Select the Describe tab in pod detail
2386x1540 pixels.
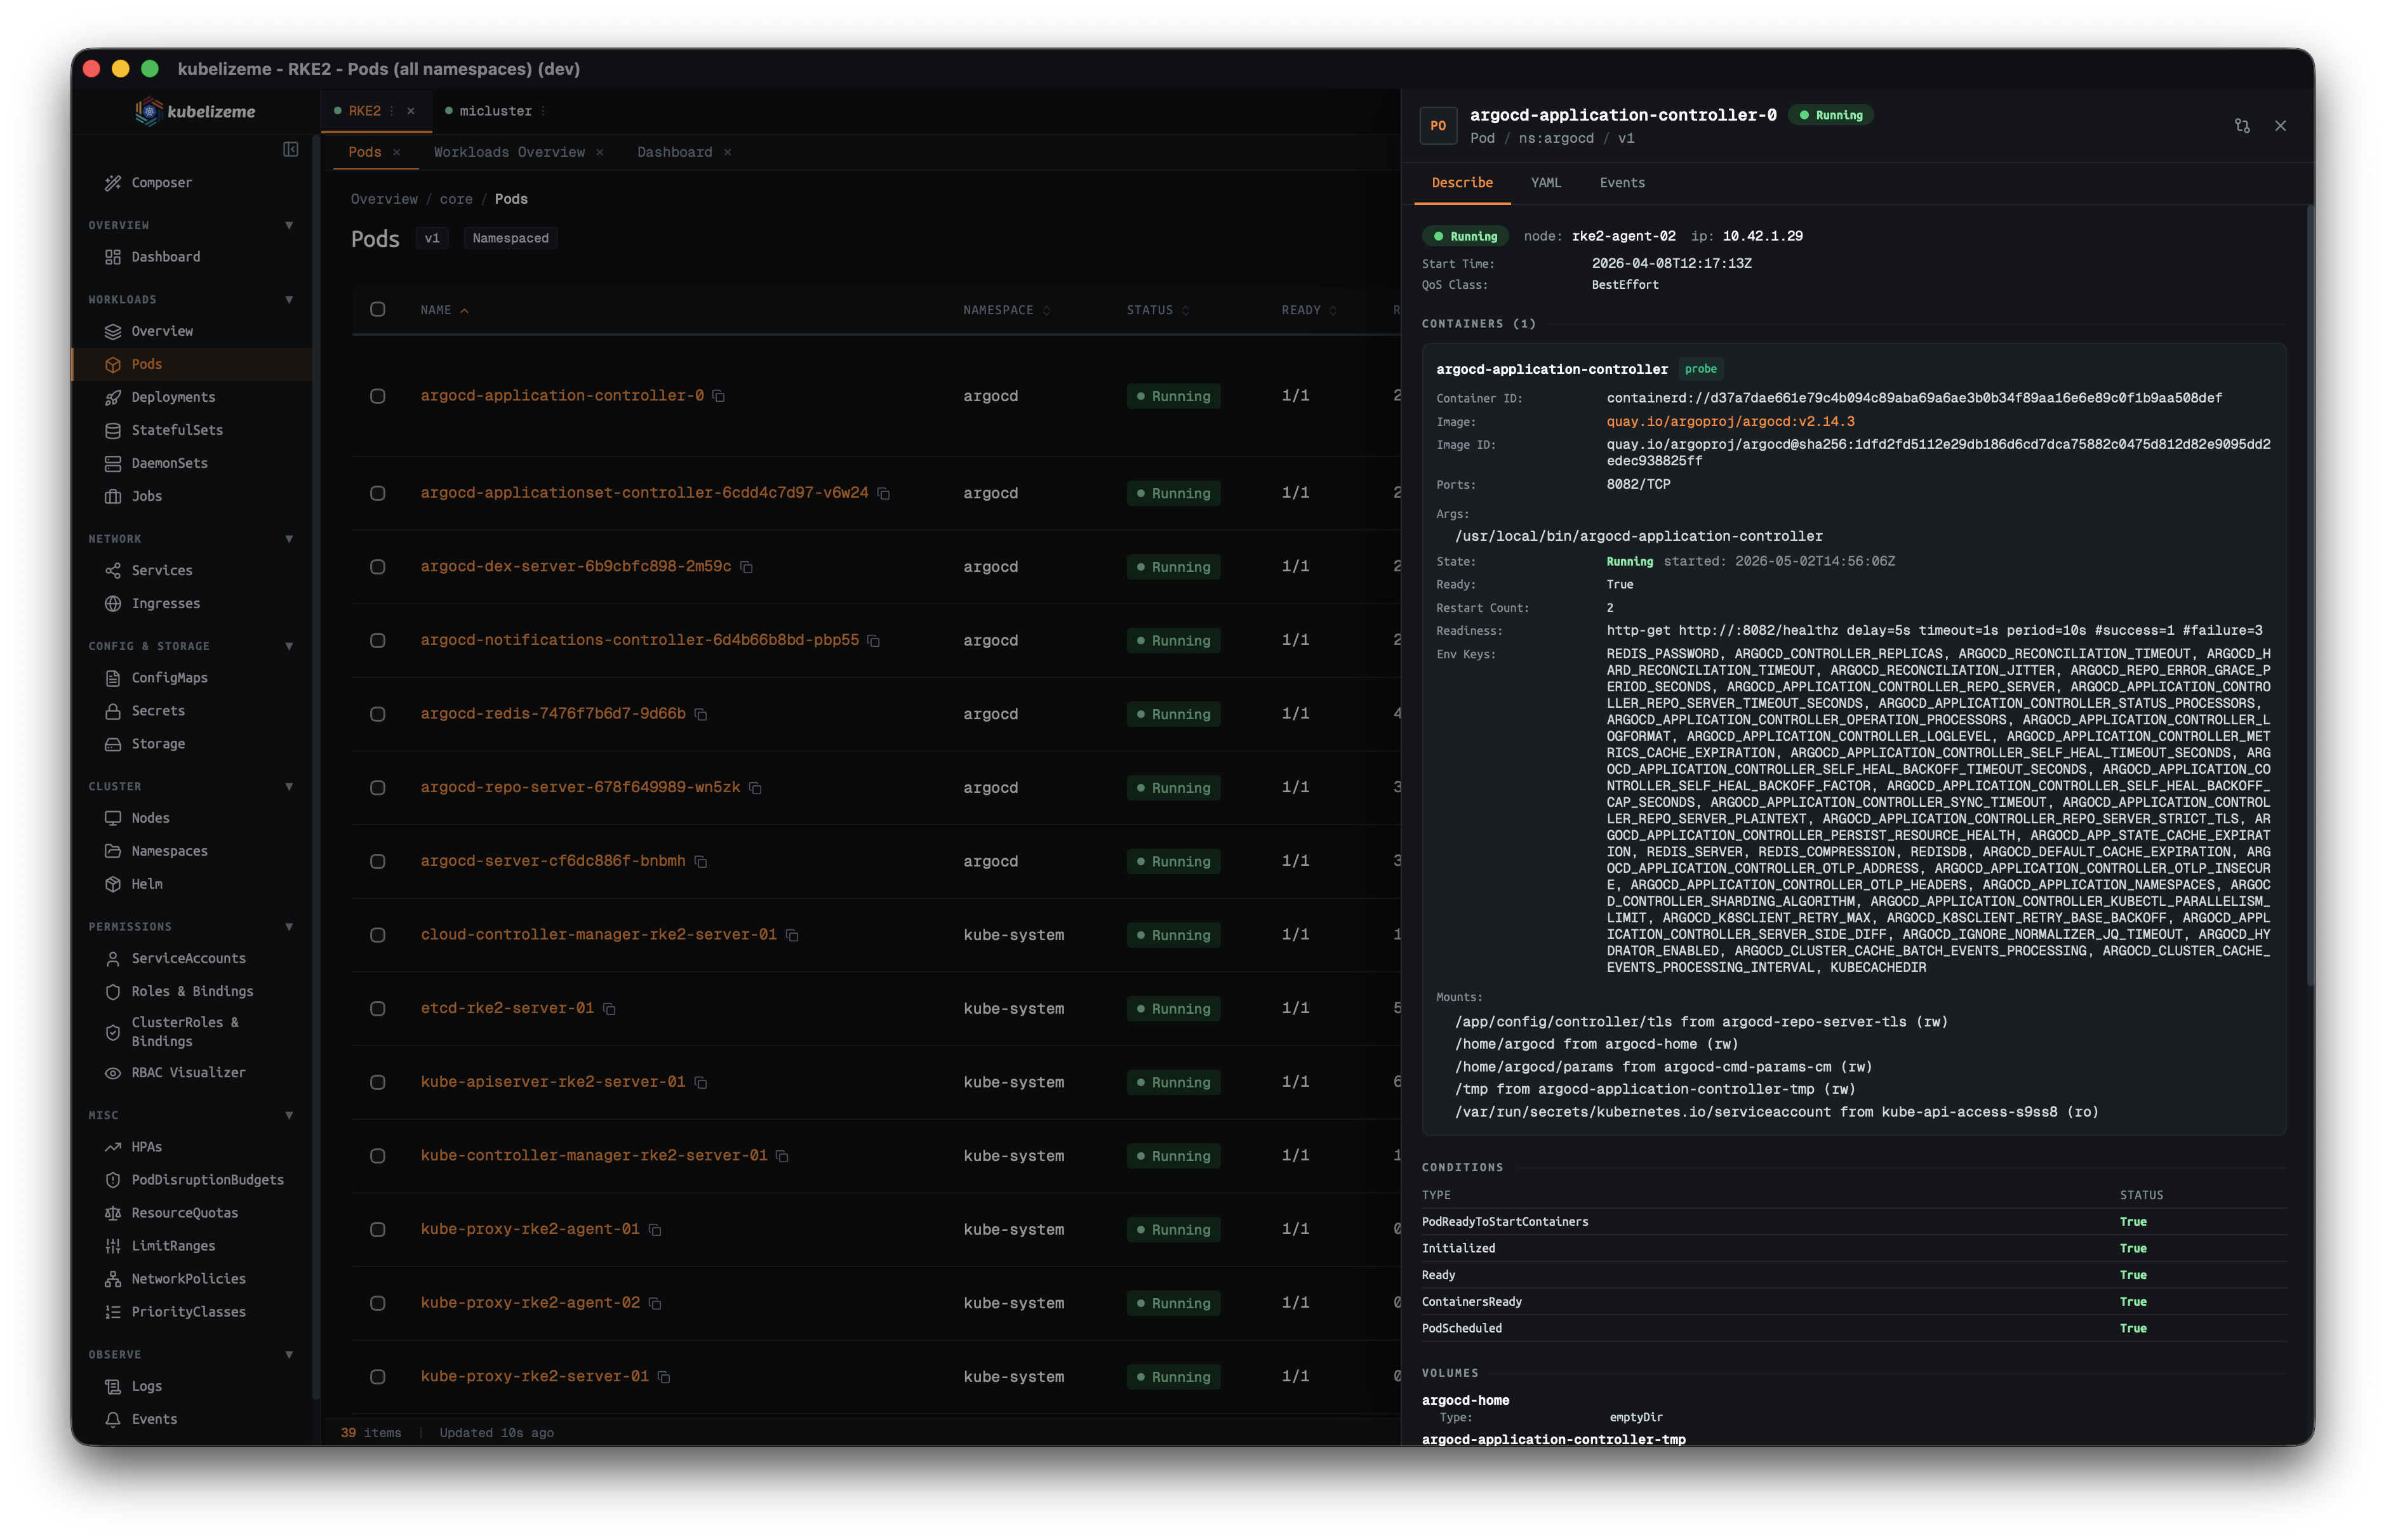(1462, 183)
